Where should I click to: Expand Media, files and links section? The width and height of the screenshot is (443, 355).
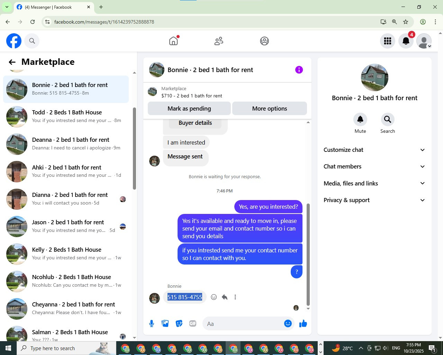374,183
